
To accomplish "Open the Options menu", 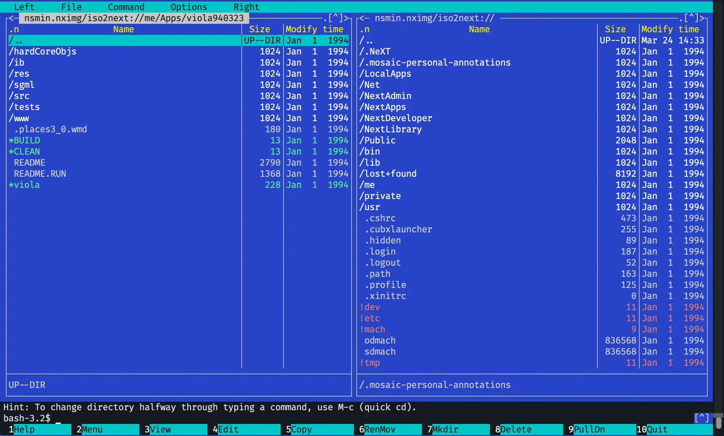I will 189,7.
